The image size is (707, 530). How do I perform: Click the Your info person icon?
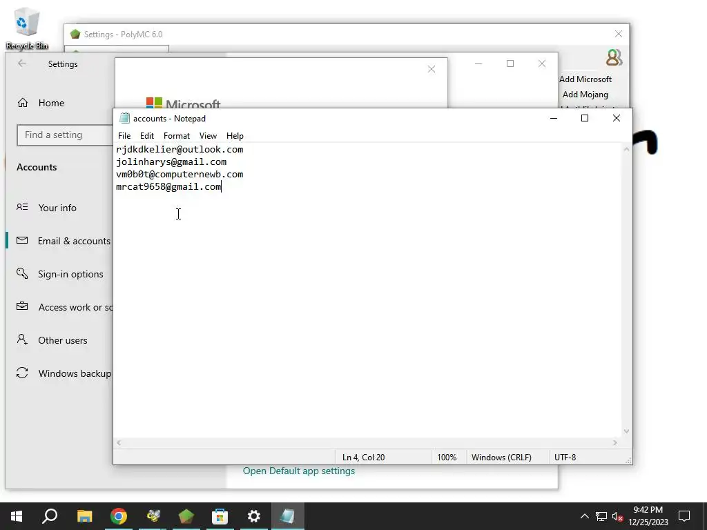[22, 207]
